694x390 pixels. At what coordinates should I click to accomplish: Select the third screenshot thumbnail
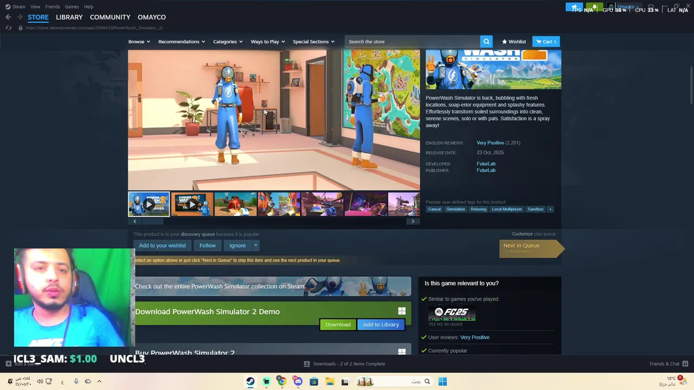point(235,204)
